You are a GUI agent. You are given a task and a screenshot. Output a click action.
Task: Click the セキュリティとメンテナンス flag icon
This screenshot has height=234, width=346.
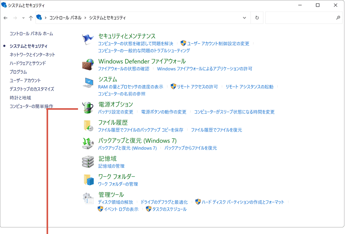click(88, 40)
